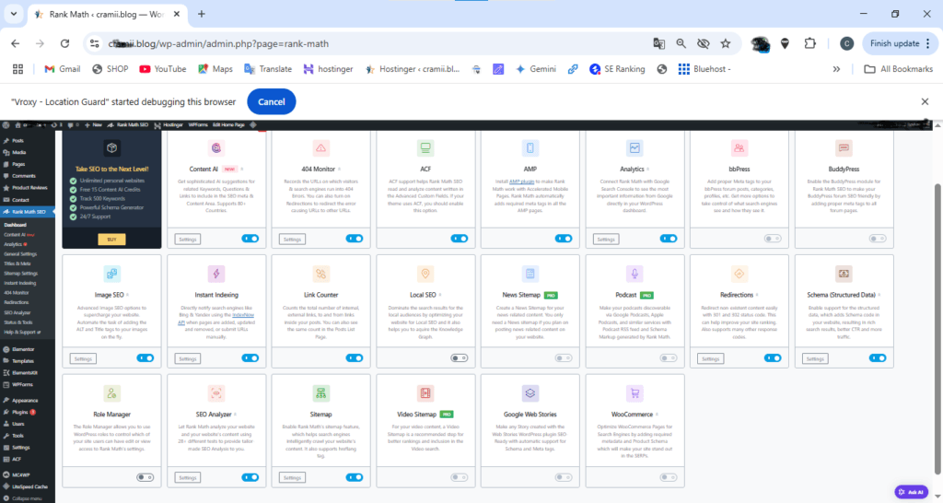Click the Image SEO module icon
Viewport: 943px width, 503px height.
pyautogui.click(x=111, y=274)
